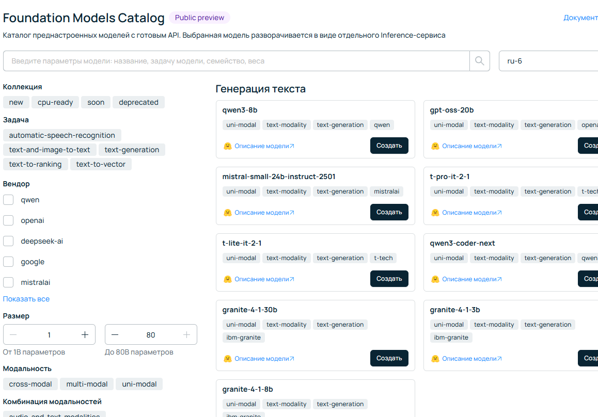Image resolution: width=598 pixels, height=417 pixels.
Task: Create granite-4-1-30b model with Создать
Action: (389, 358)
